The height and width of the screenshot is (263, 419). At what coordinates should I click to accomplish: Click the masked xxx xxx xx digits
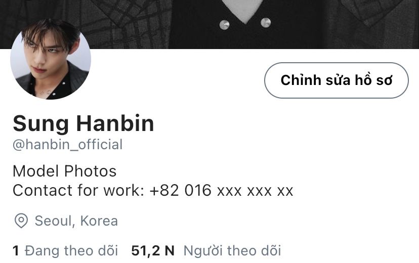click(255, 191)
